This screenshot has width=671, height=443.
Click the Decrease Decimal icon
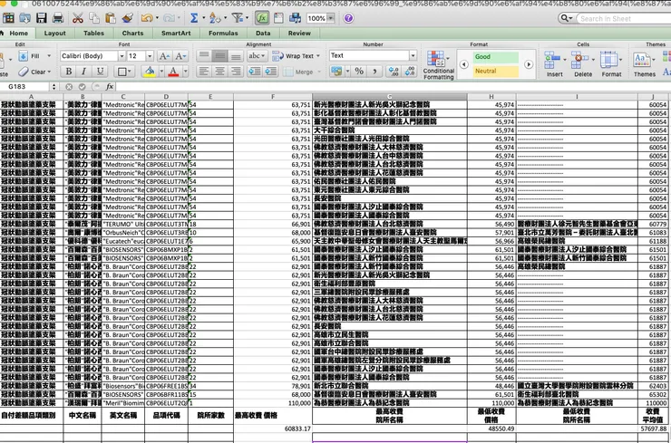tap(409, 72)
